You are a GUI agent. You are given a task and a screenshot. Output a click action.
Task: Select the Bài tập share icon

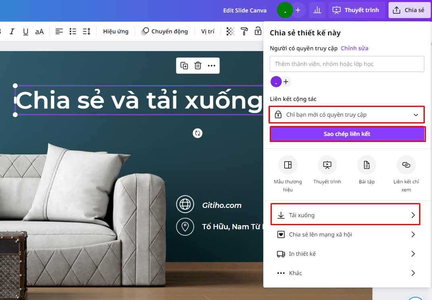(x=366, y=165)
